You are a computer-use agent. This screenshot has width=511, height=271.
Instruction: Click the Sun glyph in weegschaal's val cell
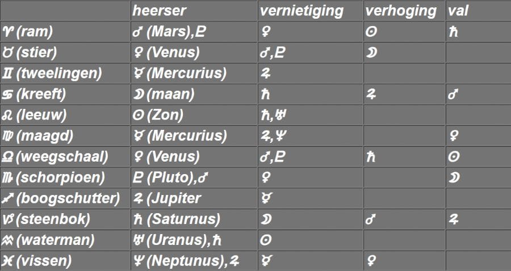pos(454,158)
